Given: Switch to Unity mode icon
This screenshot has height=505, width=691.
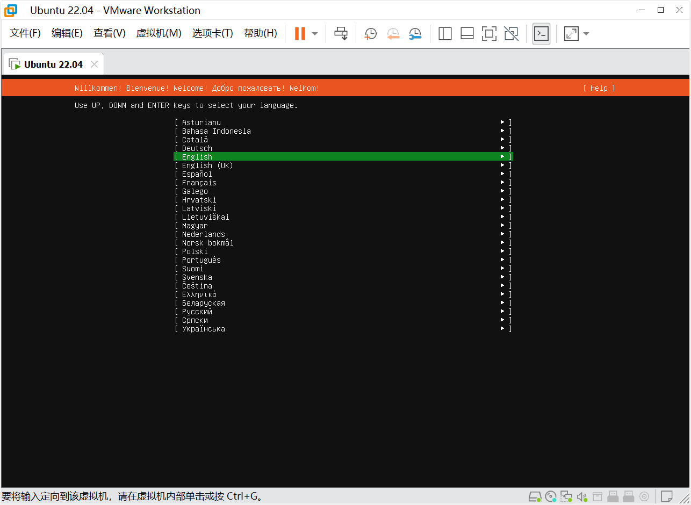Looking at the screenshot, I should tap(512, 34).
